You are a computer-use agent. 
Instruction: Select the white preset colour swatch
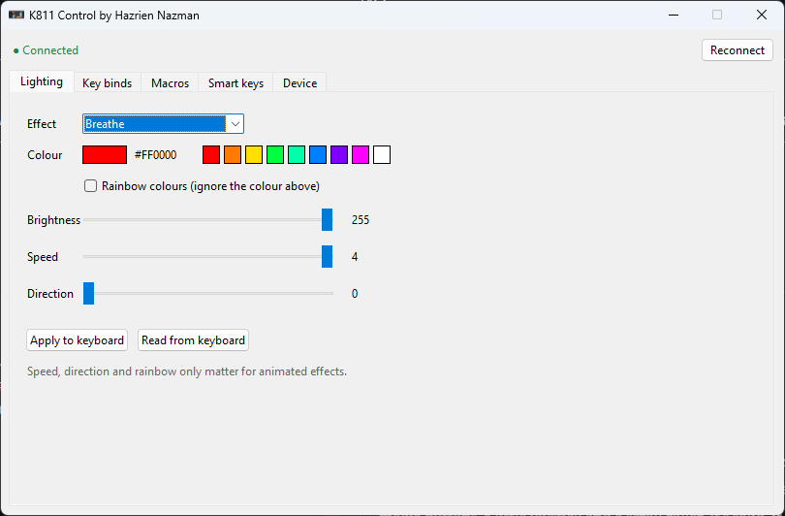click(382, 155)
